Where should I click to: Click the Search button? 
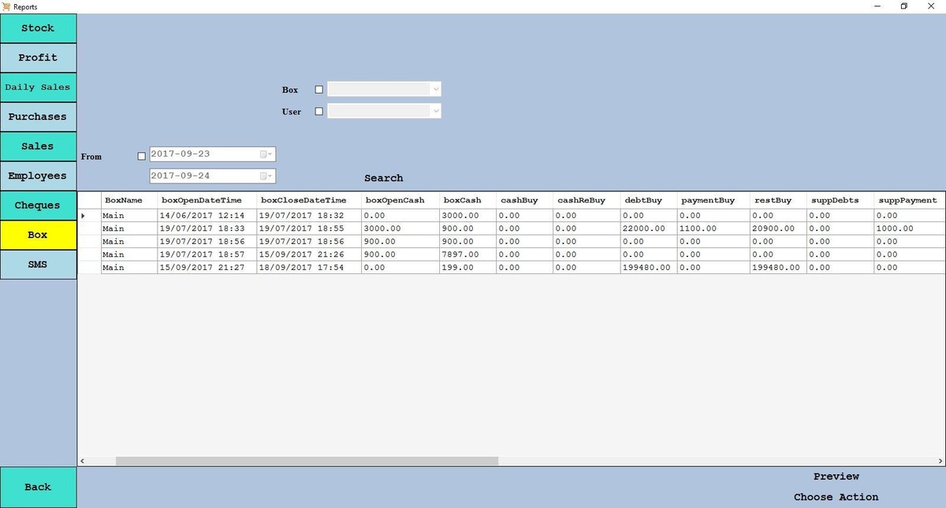[384, 178]
